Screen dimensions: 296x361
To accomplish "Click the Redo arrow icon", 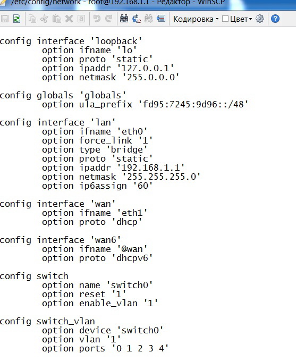I will pos(108,19).
